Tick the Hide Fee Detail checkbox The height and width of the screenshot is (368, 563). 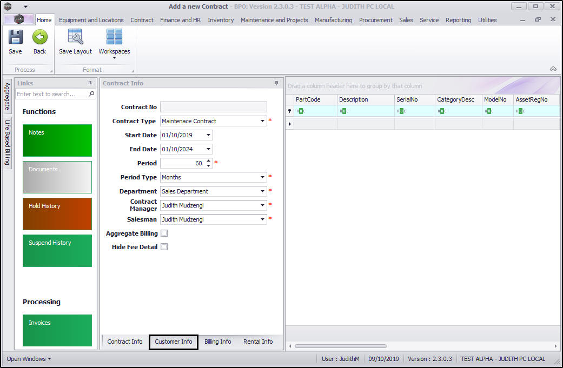[x=164, y=247]
